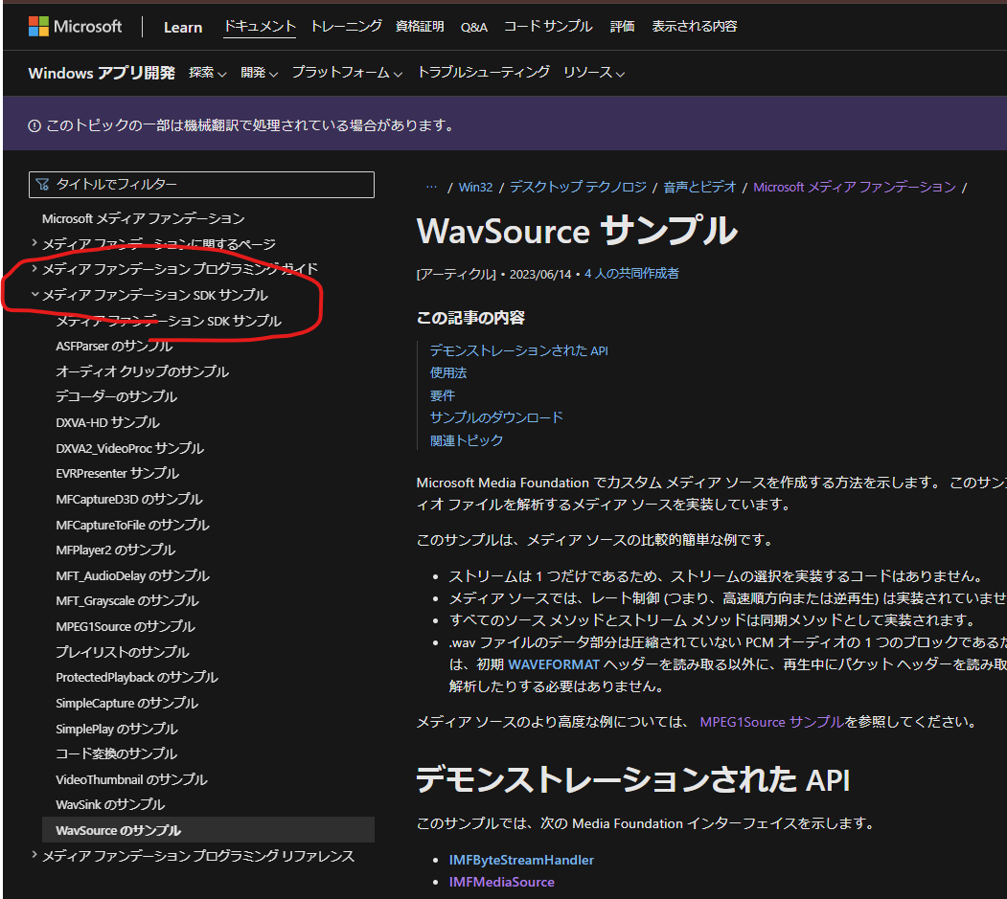Click the filter icon in title filter box
Image resolution: width=1007 pixels, height=899 pixels.
tap(42, 185)
